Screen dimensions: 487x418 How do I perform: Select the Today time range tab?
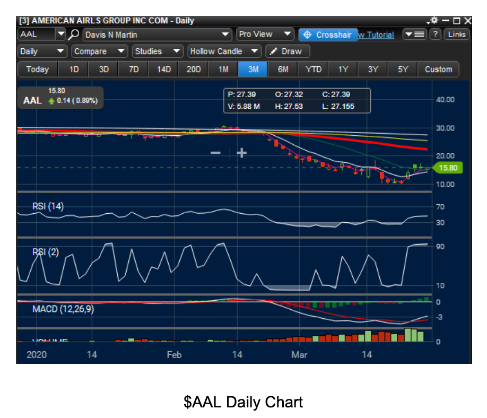(x=38, y=69)
